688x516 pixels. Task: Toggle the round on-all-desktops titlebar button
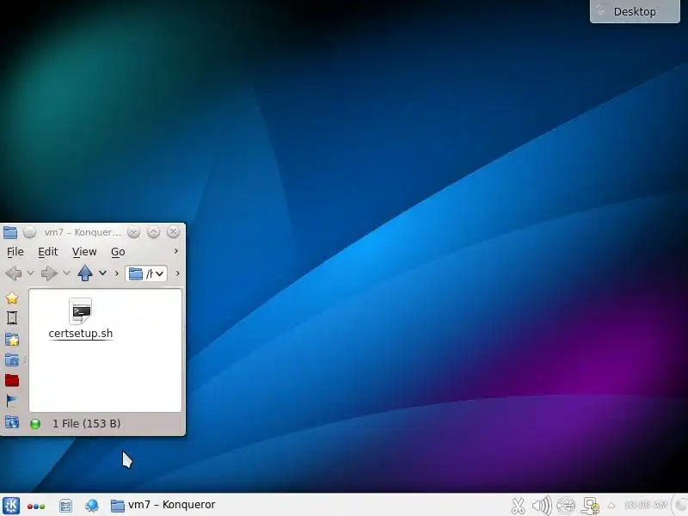click(x=29, y=232)
